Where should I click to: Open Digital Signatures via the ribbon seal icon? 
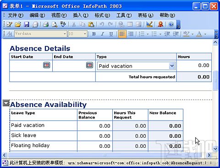pos(160,24)
